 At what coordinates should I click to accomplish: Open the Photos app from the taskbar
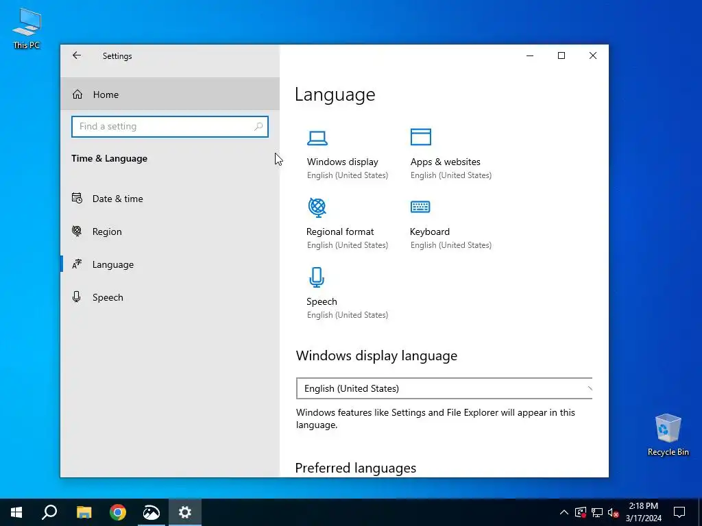click(152, 512)
